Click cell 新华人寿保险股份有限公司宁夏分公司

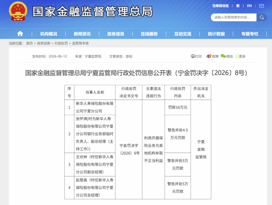click(95, 107)
